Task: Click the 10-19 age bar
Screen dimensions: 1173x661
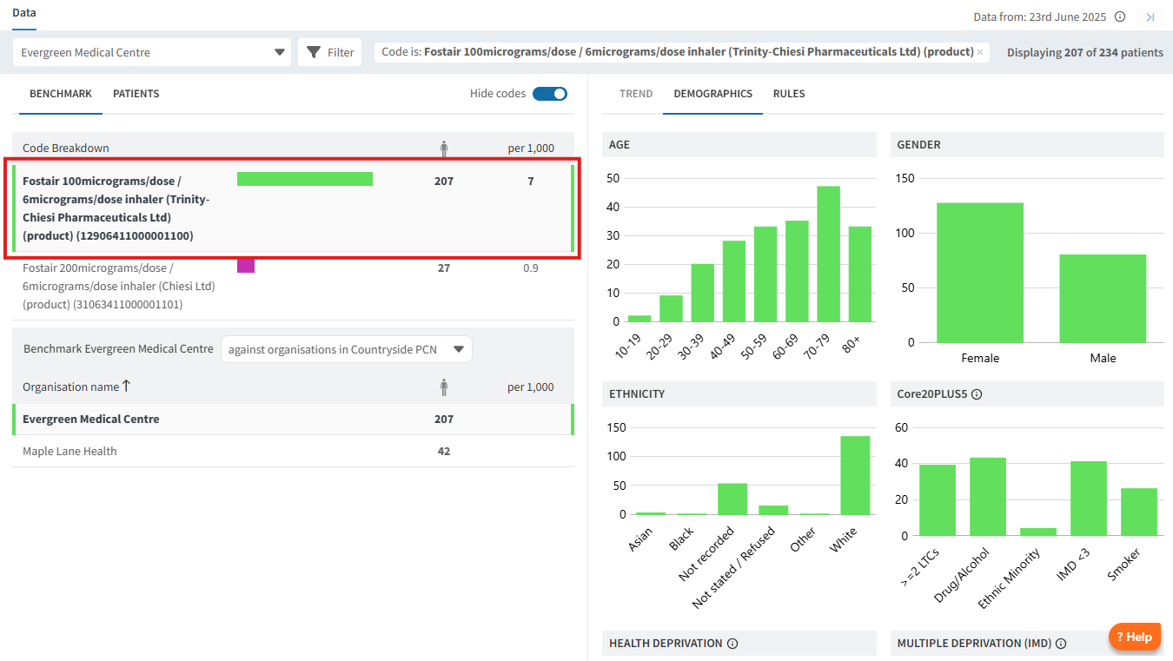Action: [640, 318]
